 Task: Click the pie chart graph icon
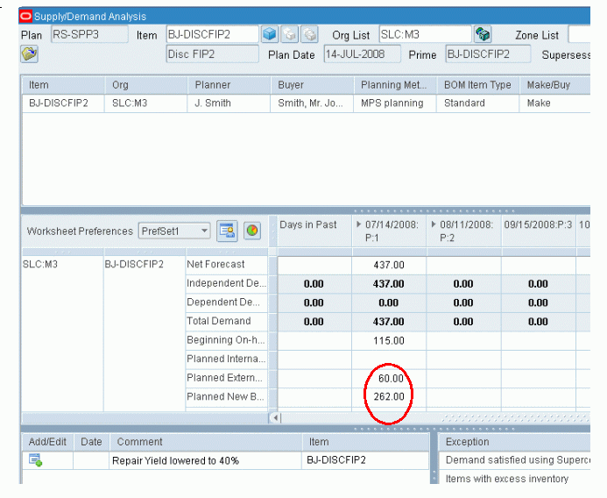252,231
